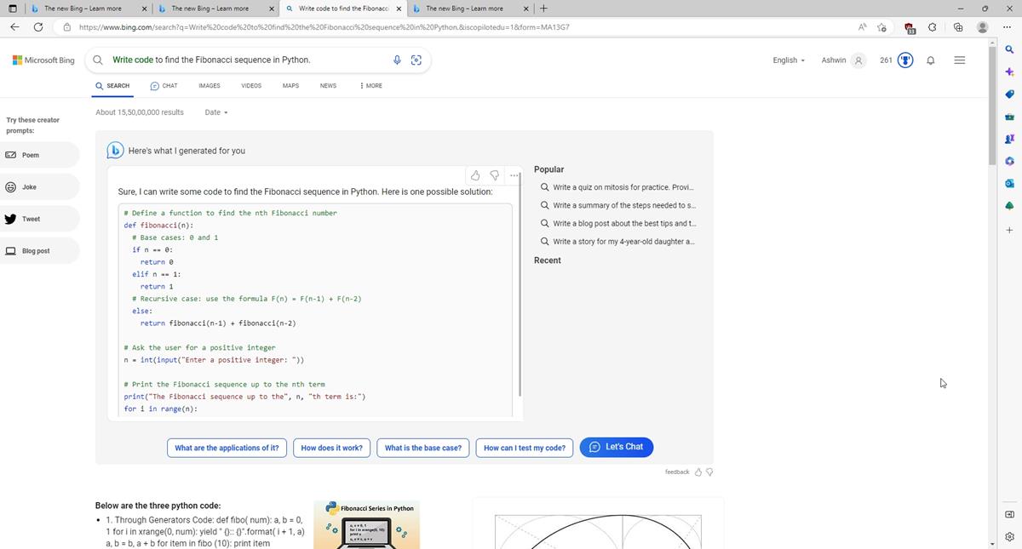Screen dimensions: 1022x549
Task: Open the search icon in Edge sidebar
Action: (1009, 49)
